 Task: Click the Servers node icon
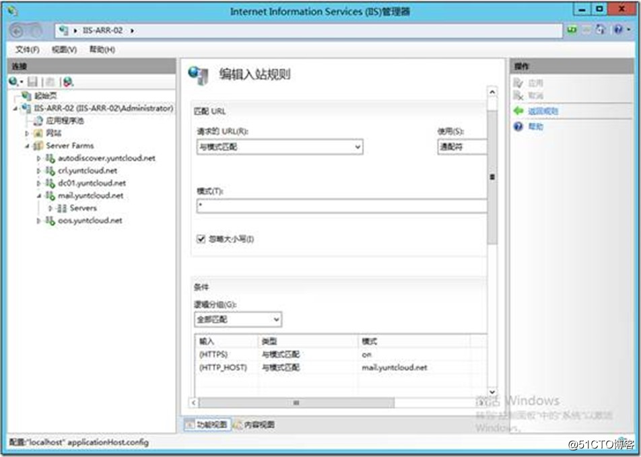[62, 208]
